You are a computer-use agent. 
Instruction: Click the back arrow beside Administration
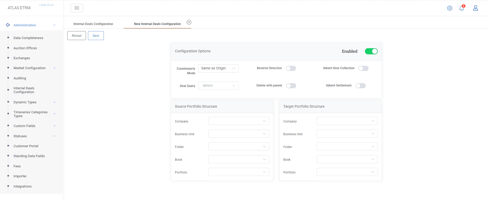click(x=8, y=25)
